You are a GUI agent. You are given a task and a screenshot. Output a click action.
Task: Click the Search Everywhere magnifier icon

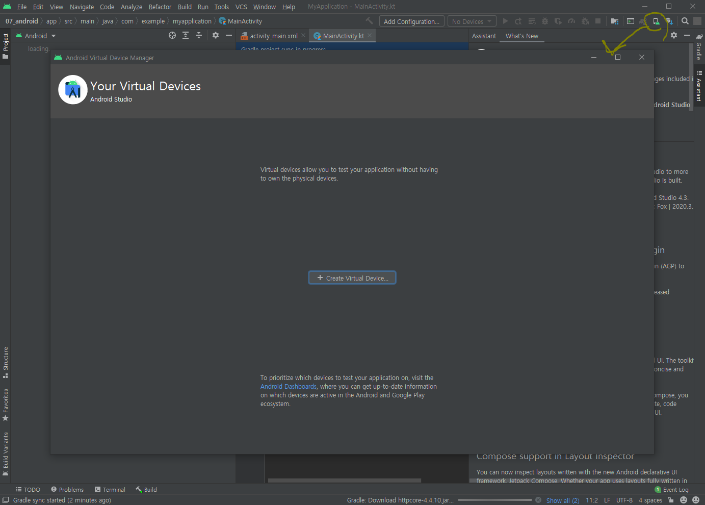pos(685,21)
